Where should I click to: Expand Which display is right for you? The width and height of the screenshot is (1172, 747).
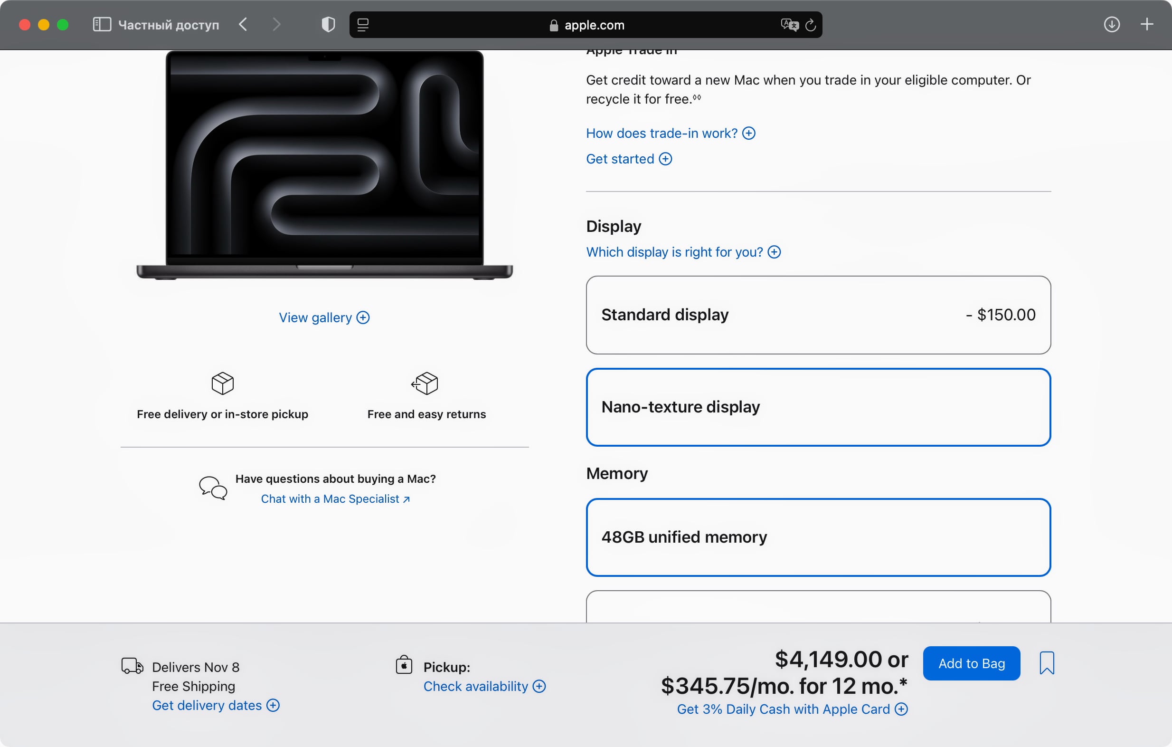click(x=683, y=252)
